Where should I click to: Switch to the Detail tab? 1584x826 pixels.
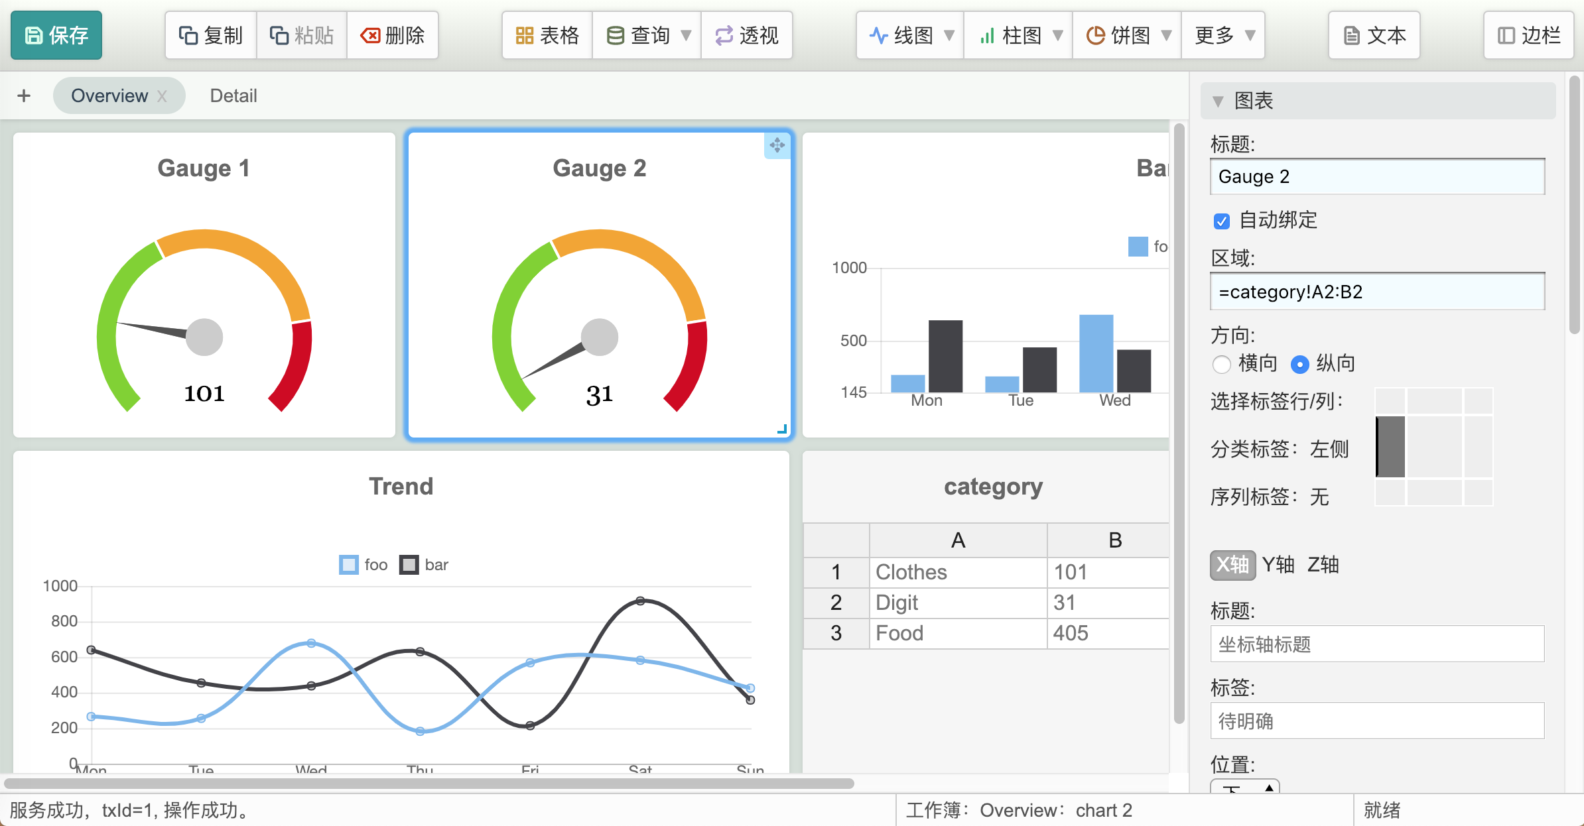tap(233, 95)
